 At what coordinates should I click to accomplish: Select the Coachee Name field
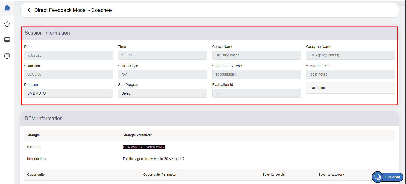click(x=350, y=55)
